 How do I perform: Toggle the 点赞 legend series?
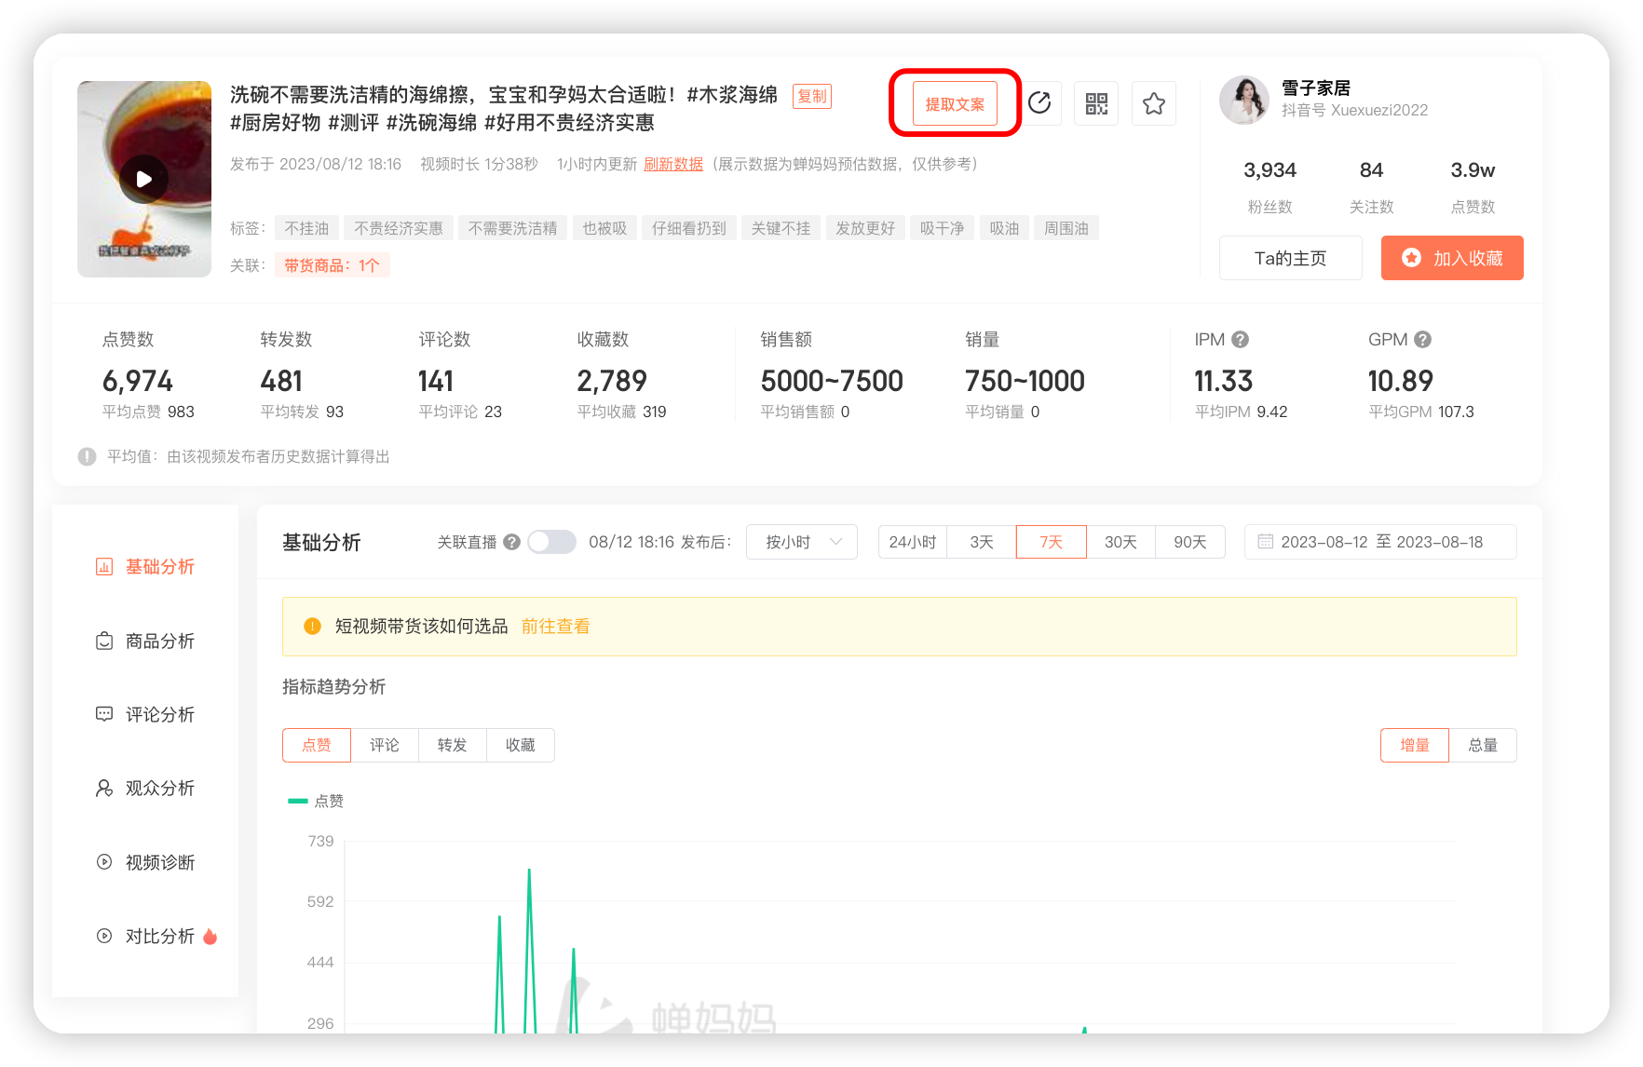(316, 802)
